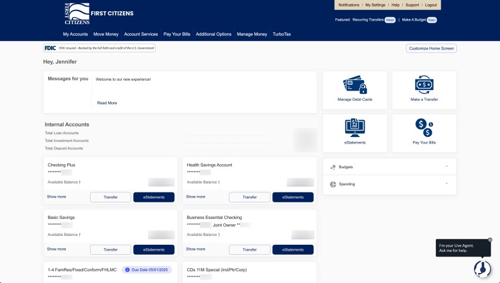Viewport: 500px width, 283px height.
Task: Click Transfer for Basic Savings
Action: (111, 249)
